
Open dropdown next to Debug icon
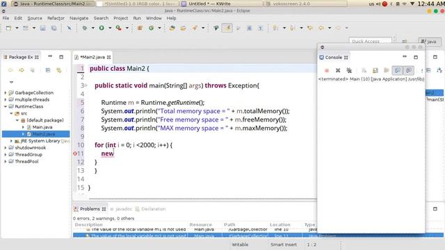tap(92, 28)
